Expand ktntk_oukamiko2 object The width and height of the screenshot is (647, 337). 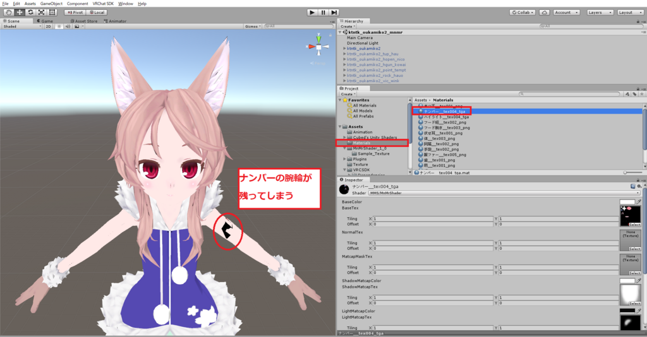pos(344,49)
